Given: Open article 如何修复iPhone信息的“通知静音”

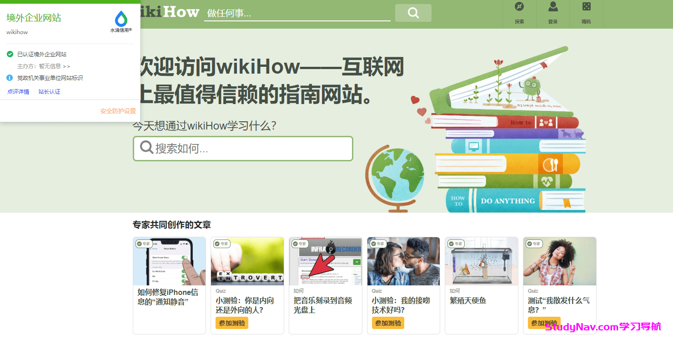Looking at the screenshot, I should click(x=168, y=297).
